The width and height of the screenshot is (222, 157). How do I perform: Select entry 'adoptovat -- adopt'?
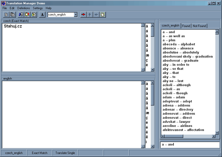point(177,101)
